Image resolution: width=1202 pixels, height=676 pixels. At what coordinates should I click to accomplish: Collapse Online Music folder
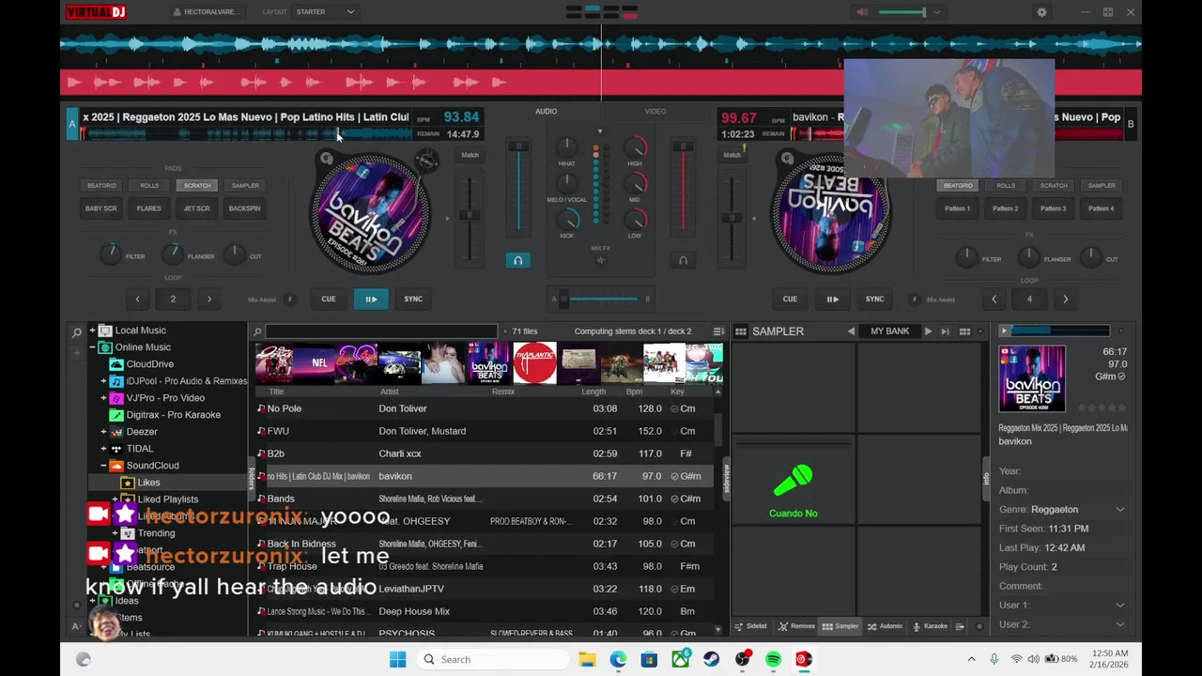[92, 347]
